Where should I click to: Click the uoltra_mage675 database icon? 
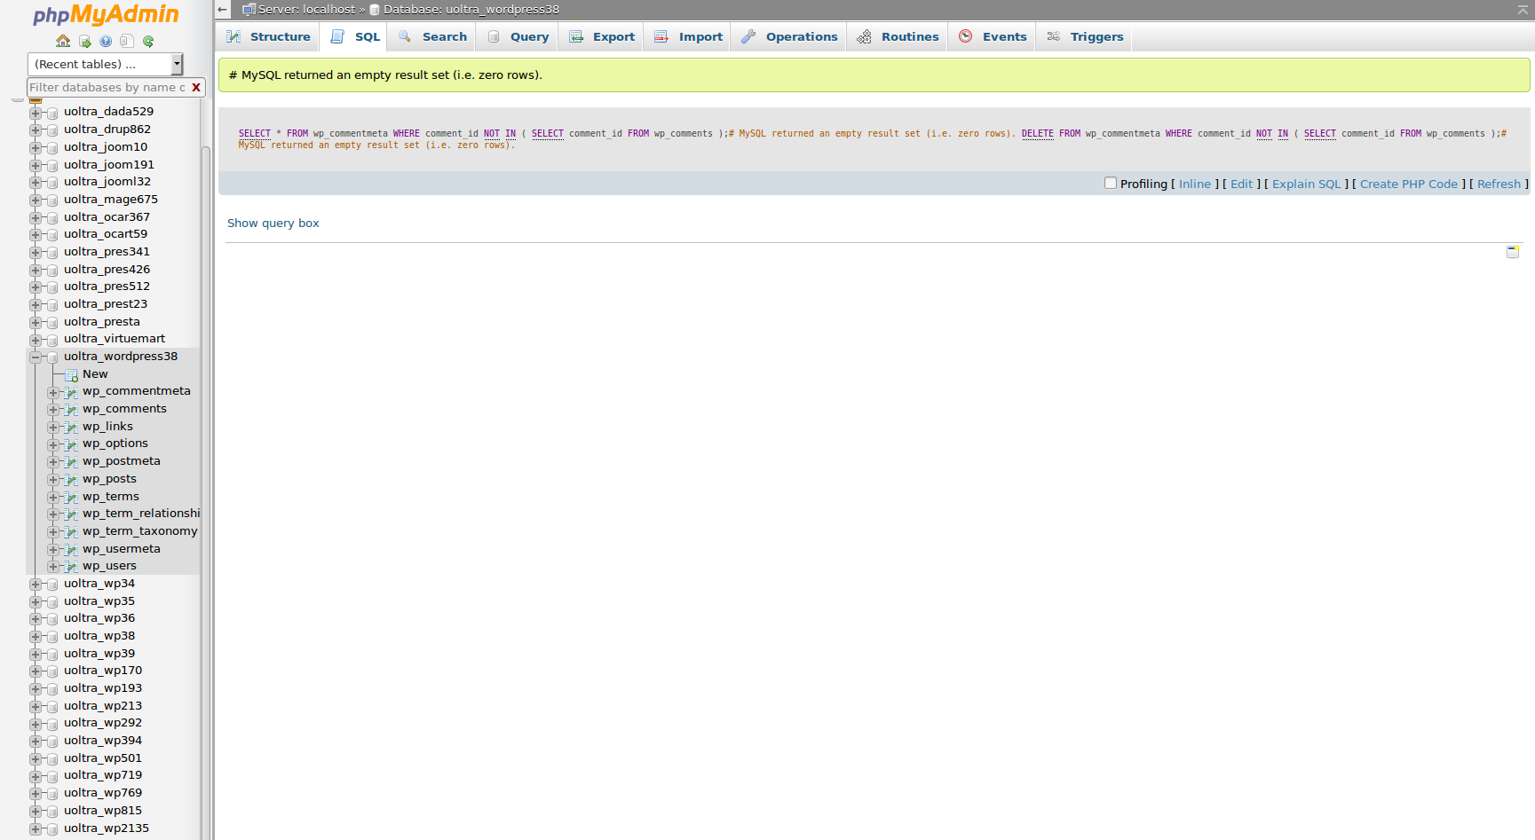pyautogui.click(x=52, y=200)
